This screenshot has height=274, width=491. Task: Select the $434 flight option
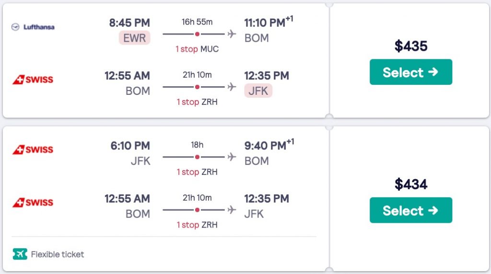pyautogui.click(x=410, y=210)
